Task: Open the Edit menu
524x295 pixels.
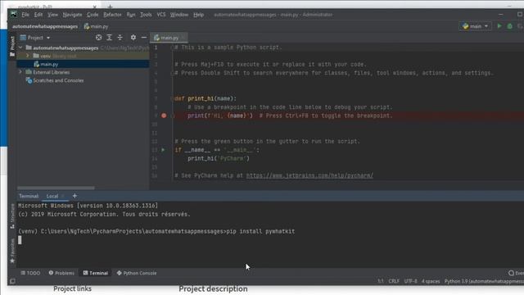Action: click(x=38, y=15)
